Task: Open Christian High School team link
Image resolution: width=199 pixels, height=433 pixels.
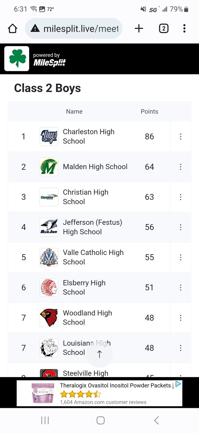Action: coord(85,197)
